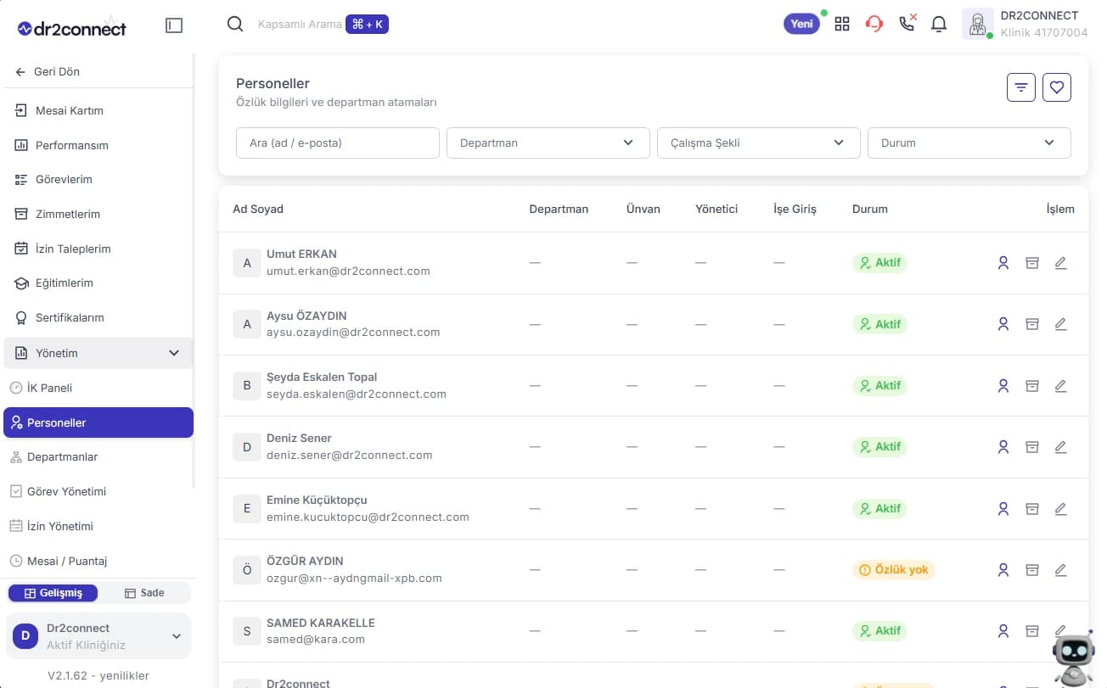Click Özlük yok badge for ÖZGÜR AYDIN
The height and width of the screenshot is (688, 1107).
click(893, 570)
